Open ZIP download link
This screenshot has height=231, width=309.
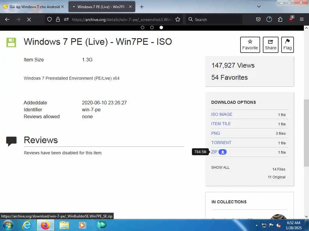(x=214, y=152)
